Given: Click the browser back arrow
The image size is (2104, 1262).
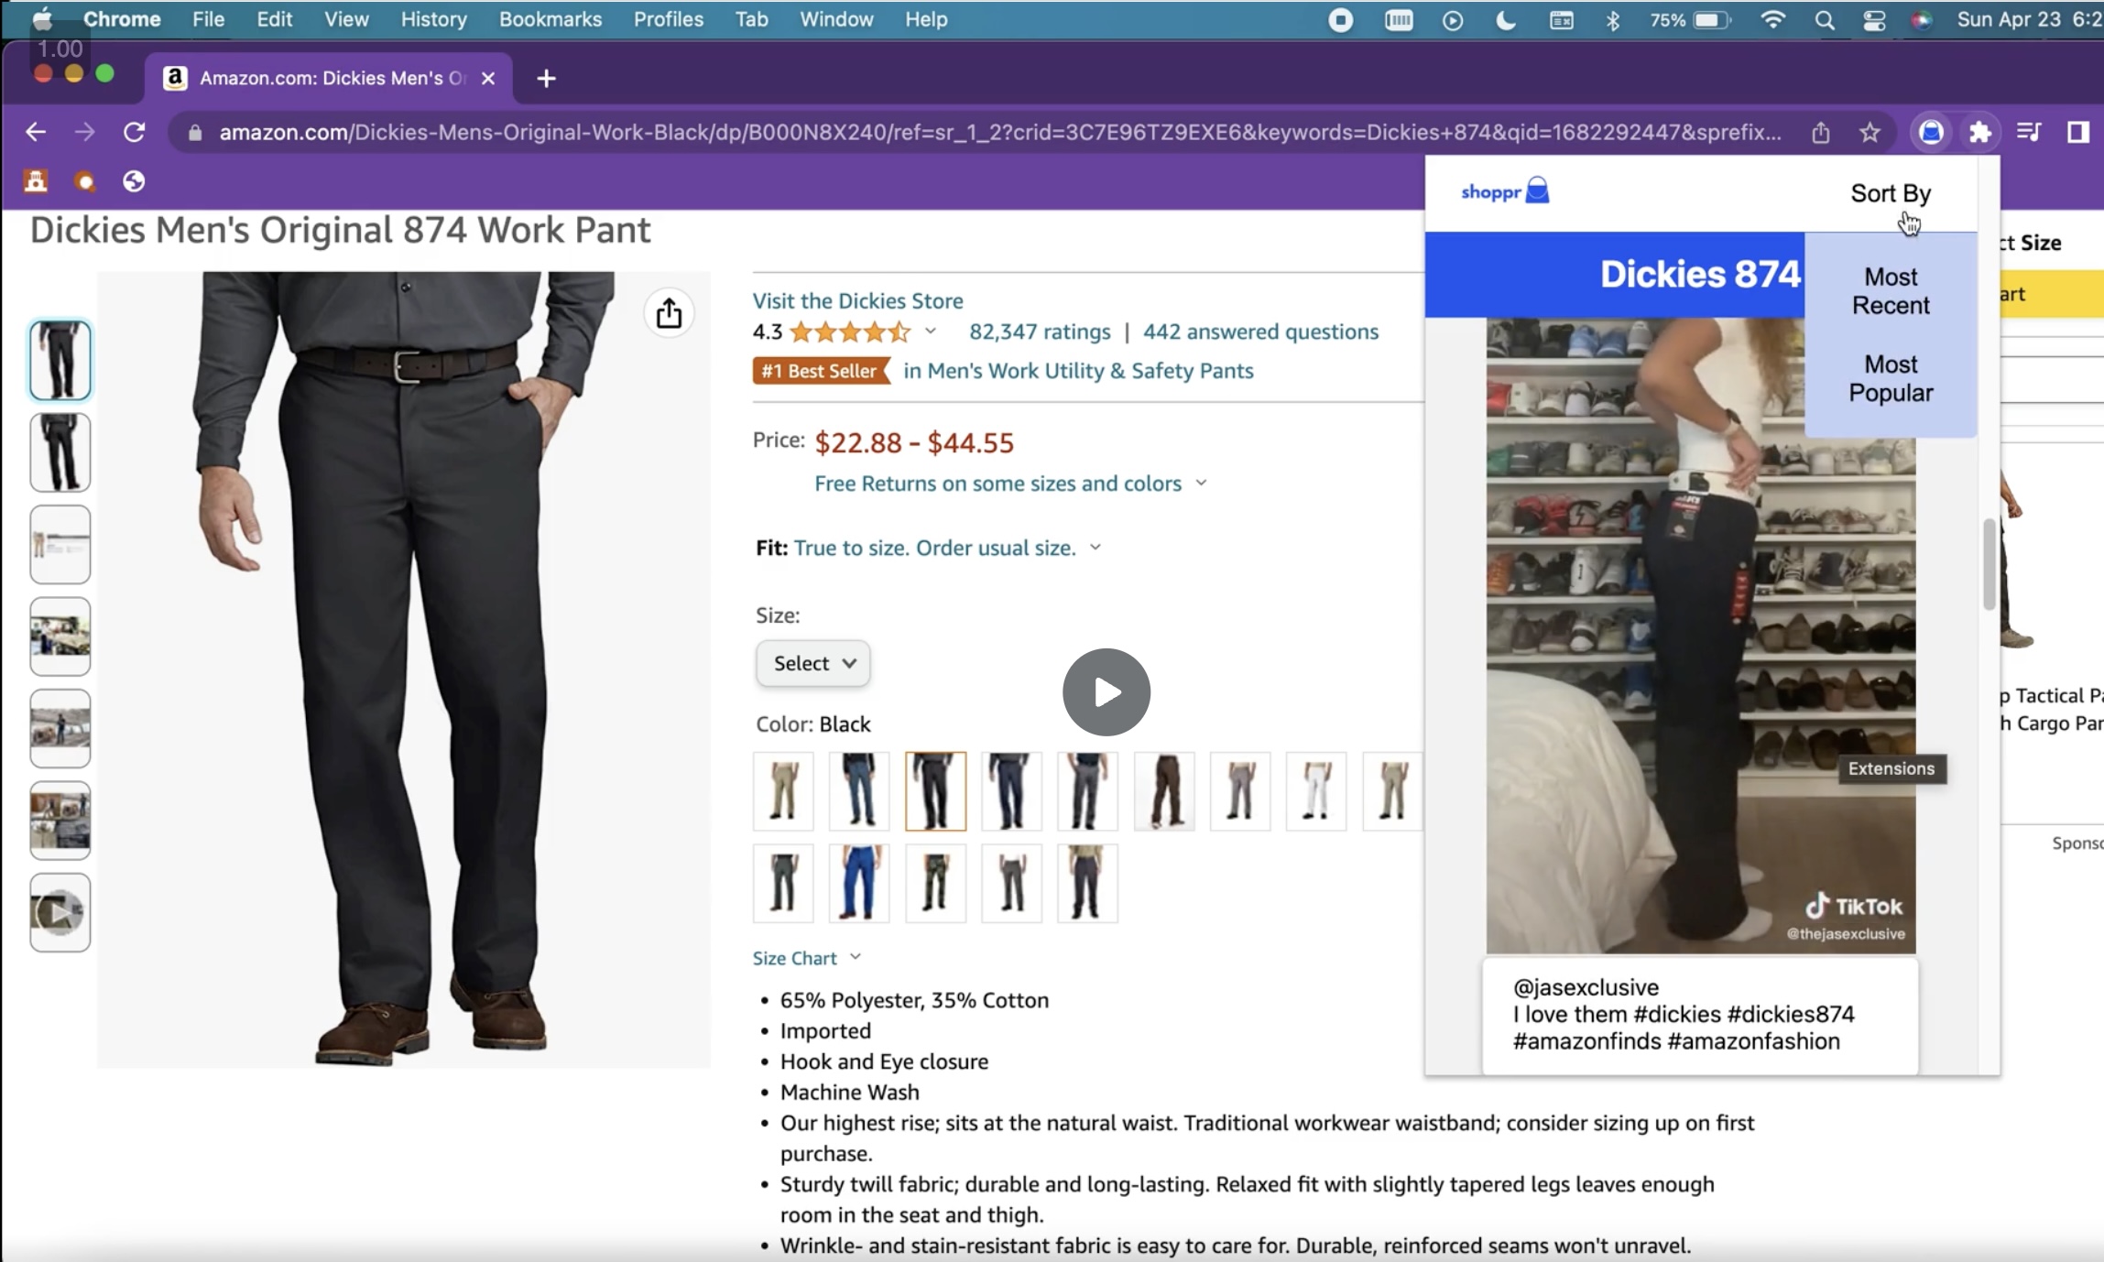Looking at the screenshot, I should 35,132.
